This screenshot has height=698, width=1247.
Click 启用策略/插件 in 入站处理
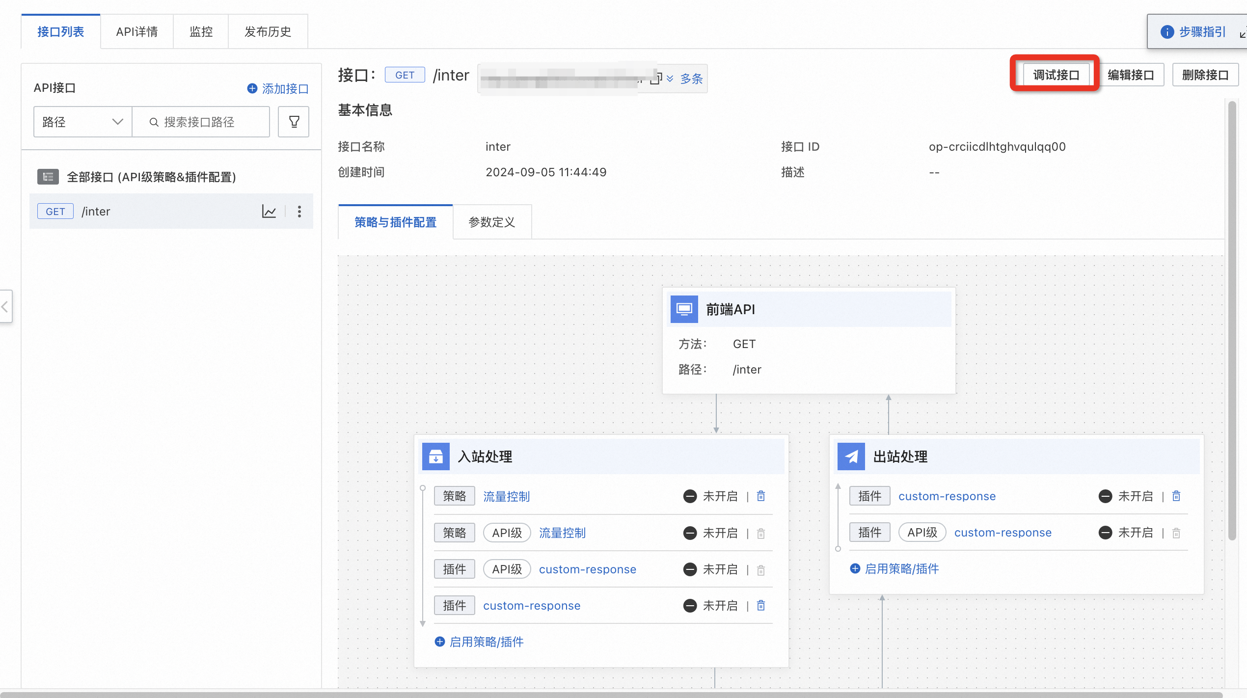479,642
